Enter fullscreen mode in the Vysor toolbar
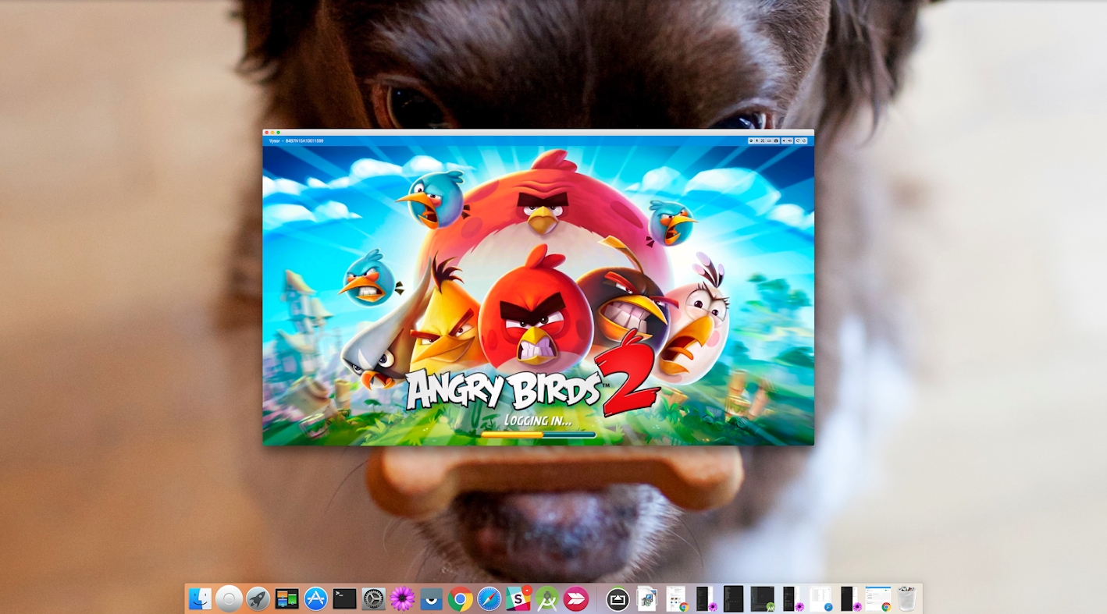Viewport: 1107px width, 614px height. click(763, 140)
